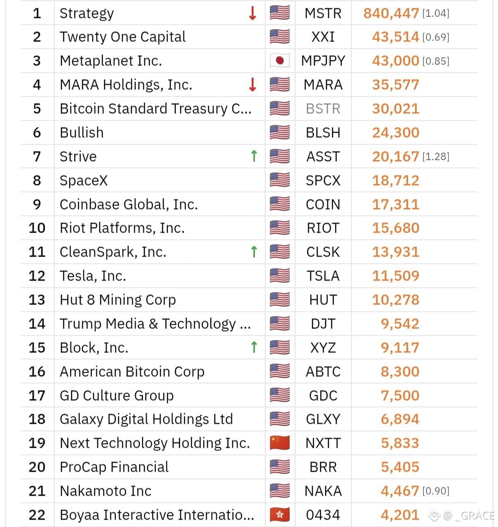Click the green up arrow beside Block, Inc.
498x527 pixels.
coord(254,347)
